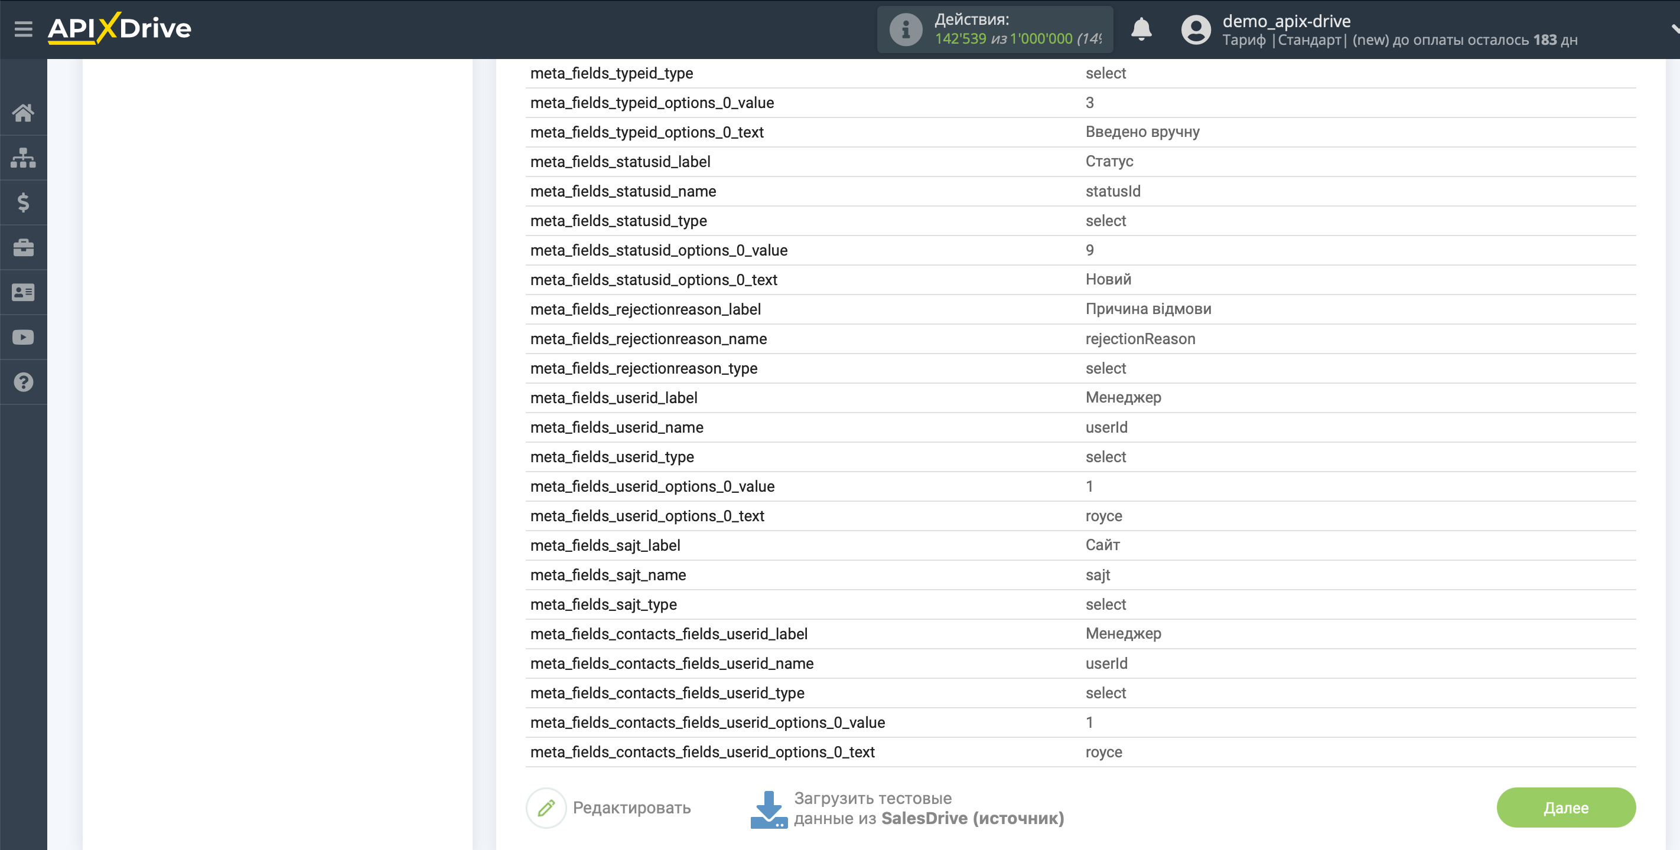Select meta_fields_contacts_fields_userid_label field name
This screenshot has width=1680, height=850.
pyautogui.click(x=668, y=633)
